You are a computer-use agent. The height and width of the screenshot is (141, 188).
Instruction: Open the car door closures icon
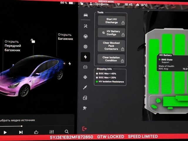tap(85, 98)
